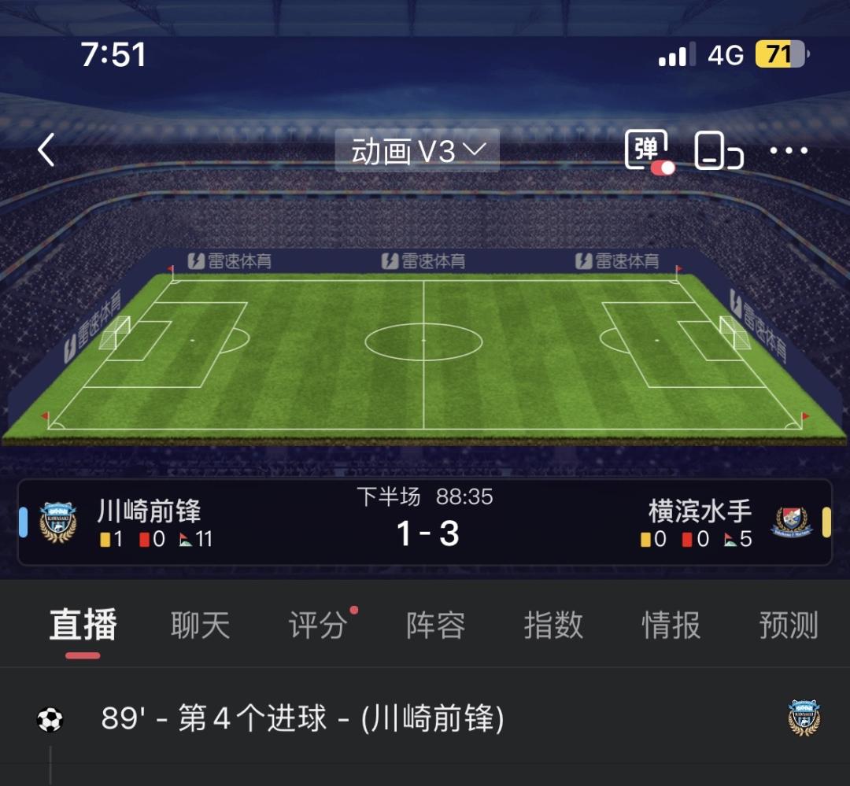The image size is (850, 786).
Task: Switch to the 直播 tab
Action: pos(83,625)
